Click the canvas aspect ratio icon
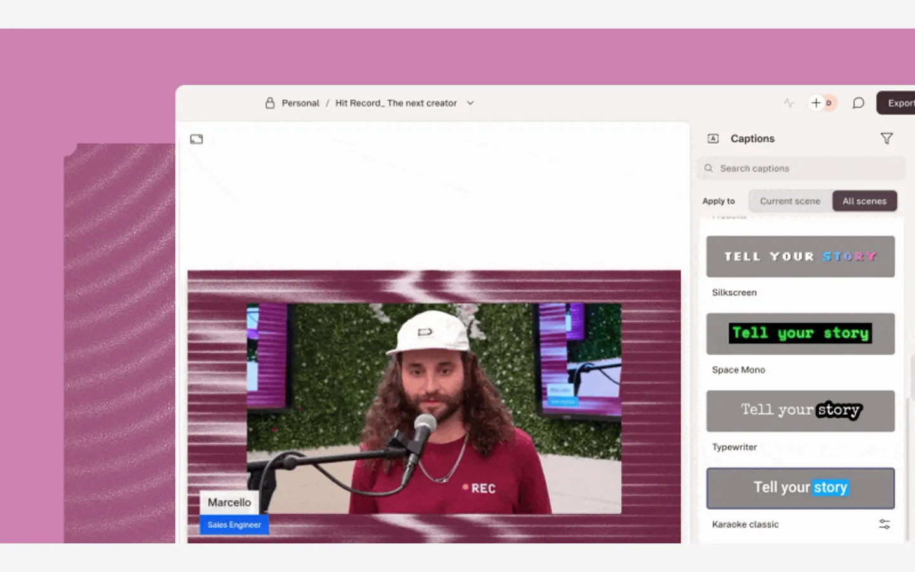The height and width of the screenshot is (572, 915). pos(196,139)
